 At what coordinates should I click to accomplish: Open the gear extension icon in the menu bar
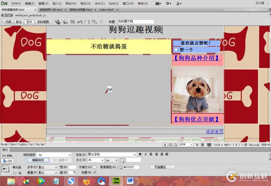pyautogui.click(x=168, y=3)
